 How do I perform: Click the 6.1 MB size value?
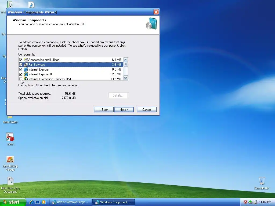tap(117, 60)
